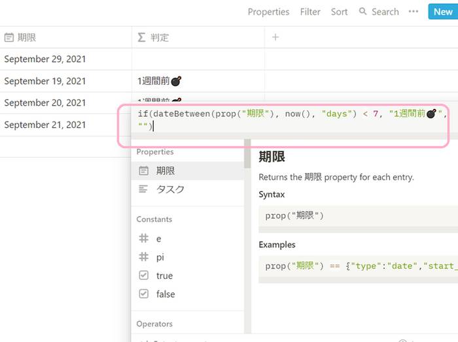Image resolution: width=458 pixels, height=342 pixels.
Task: Open the Properties menu
Action: click(268, 12)
